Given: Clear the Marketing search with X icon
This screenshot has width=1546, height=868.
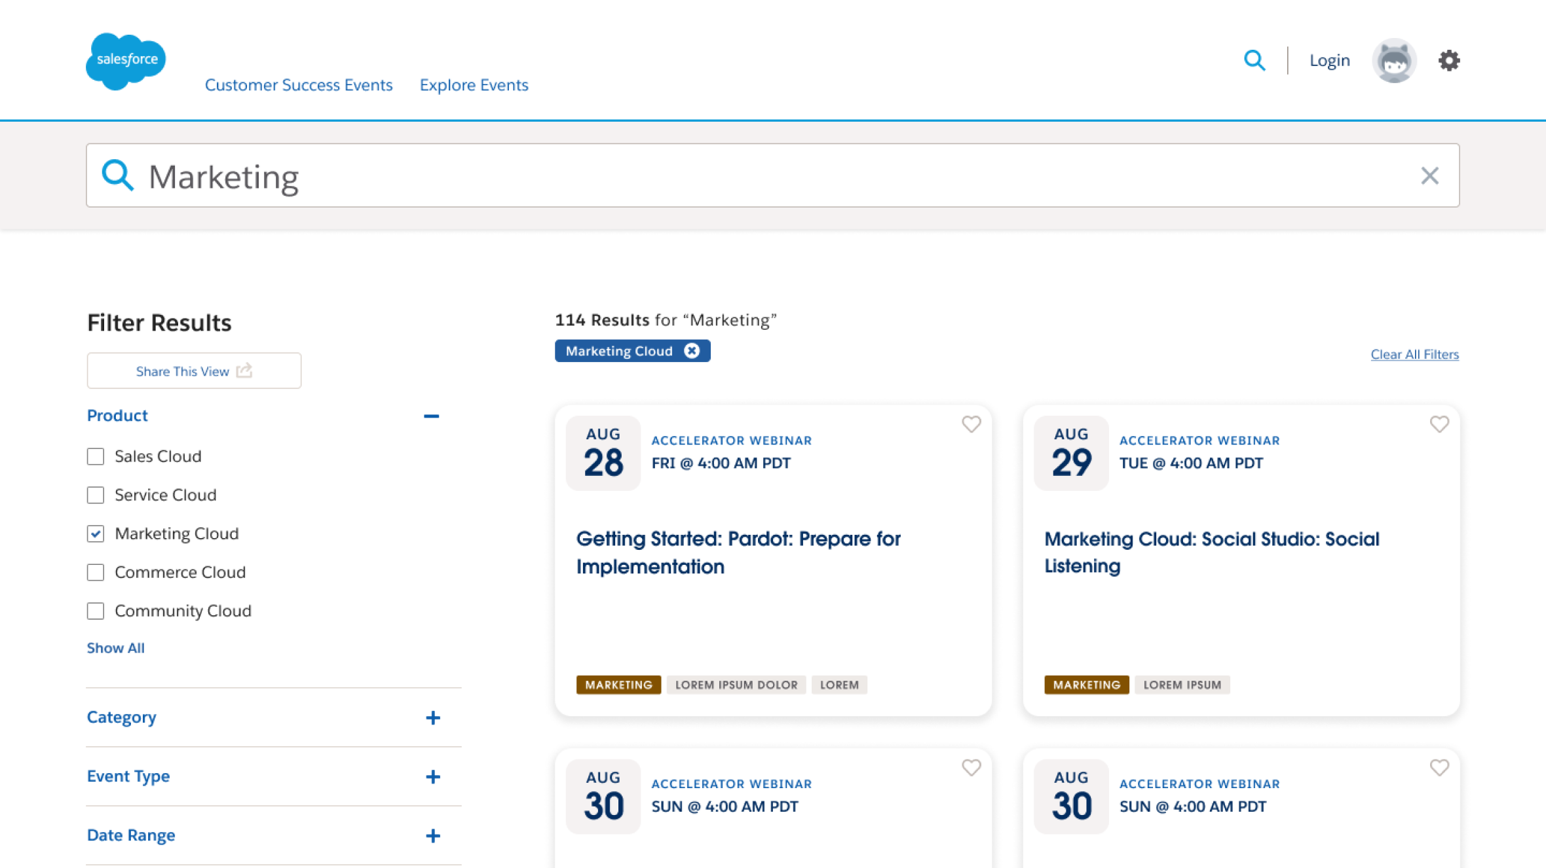Looking at the screenshot, I should tap(1429, 175).
